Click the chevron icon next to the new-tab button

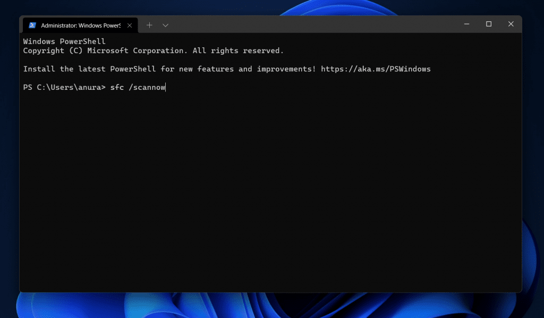(165, 24)
